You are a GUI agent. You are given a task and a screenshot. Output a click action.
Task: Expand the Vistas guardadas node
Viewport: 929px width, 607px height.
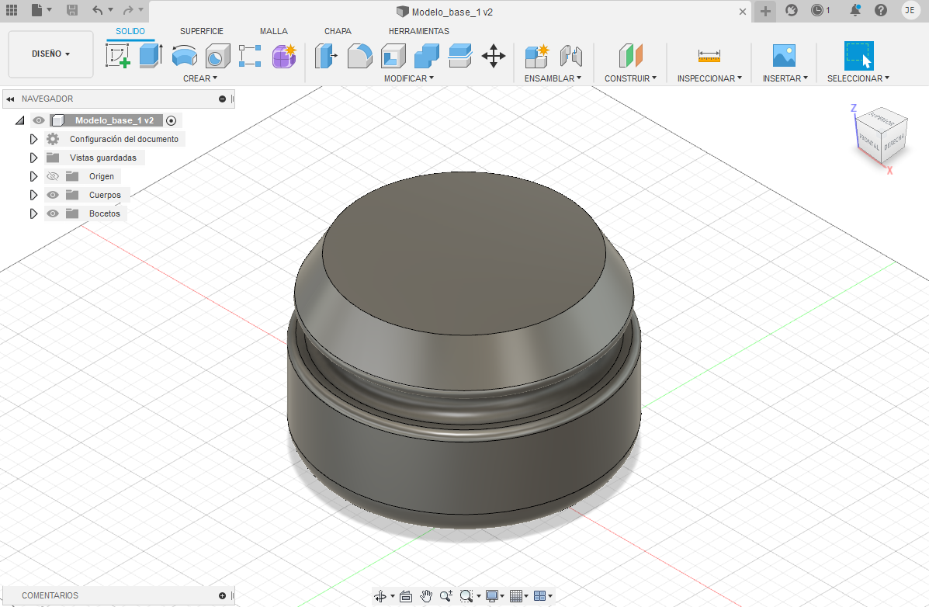pyautogui.click(x=34, y=158)
